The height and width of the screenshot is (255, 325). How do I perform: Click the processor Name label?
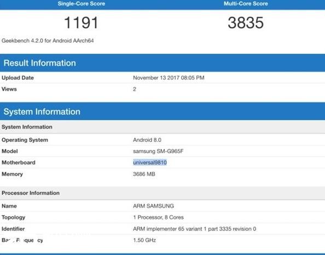[x=9, y=206]
